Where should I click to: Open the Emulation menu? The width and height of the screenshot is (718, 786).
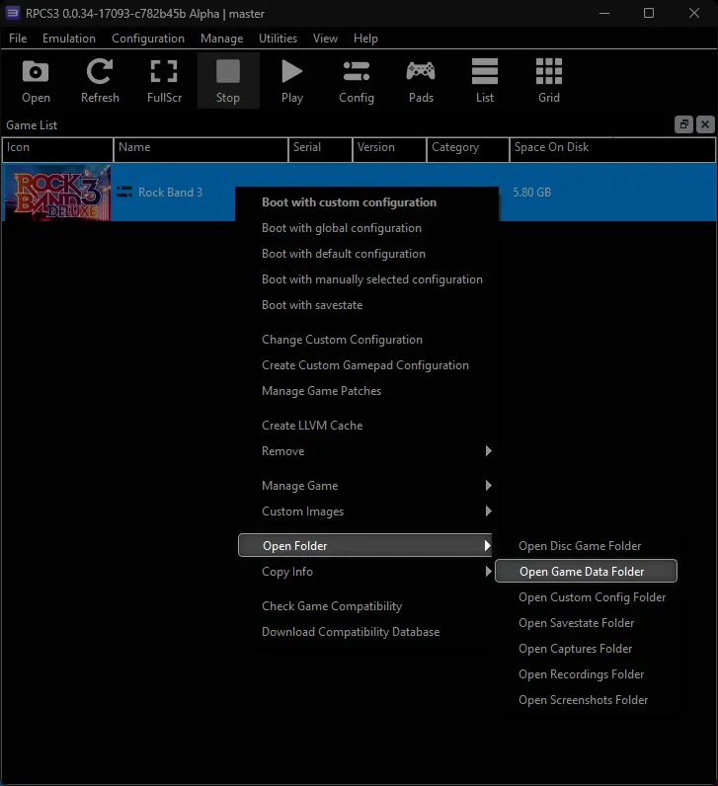pyautogui.click(x=69, y=39)
